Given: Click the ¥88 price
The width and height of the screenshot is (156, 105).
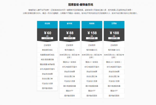Looking at the screenshot, I should pyautogui.click(x=70, y=33).
